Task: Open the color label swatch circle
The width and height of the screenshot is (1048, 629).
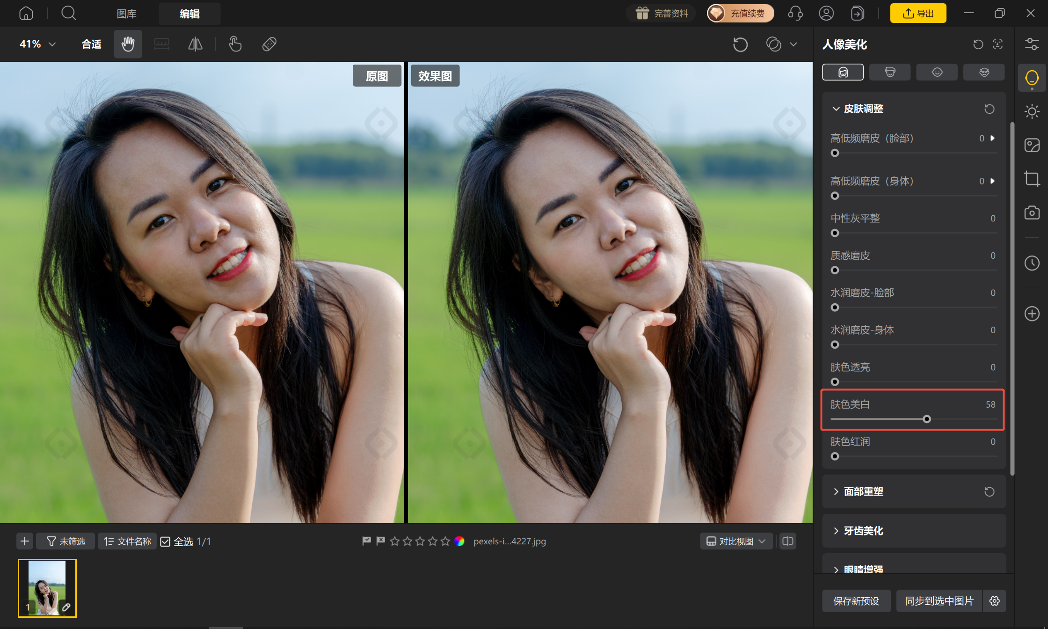Action: (459, 541)
